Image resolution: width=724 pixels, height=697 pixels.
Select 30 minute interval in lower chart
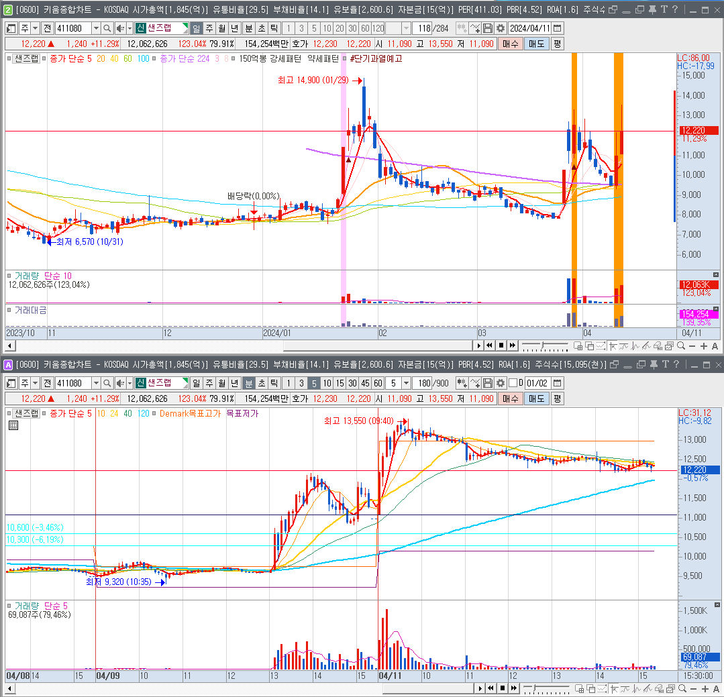click(353, 383)
